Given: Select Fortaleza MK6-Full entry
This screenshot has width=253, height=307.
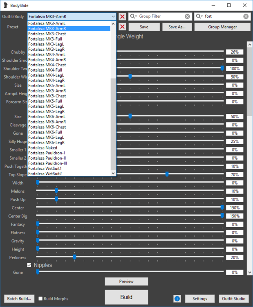Looking at the screenshot, I should [69, 132].
